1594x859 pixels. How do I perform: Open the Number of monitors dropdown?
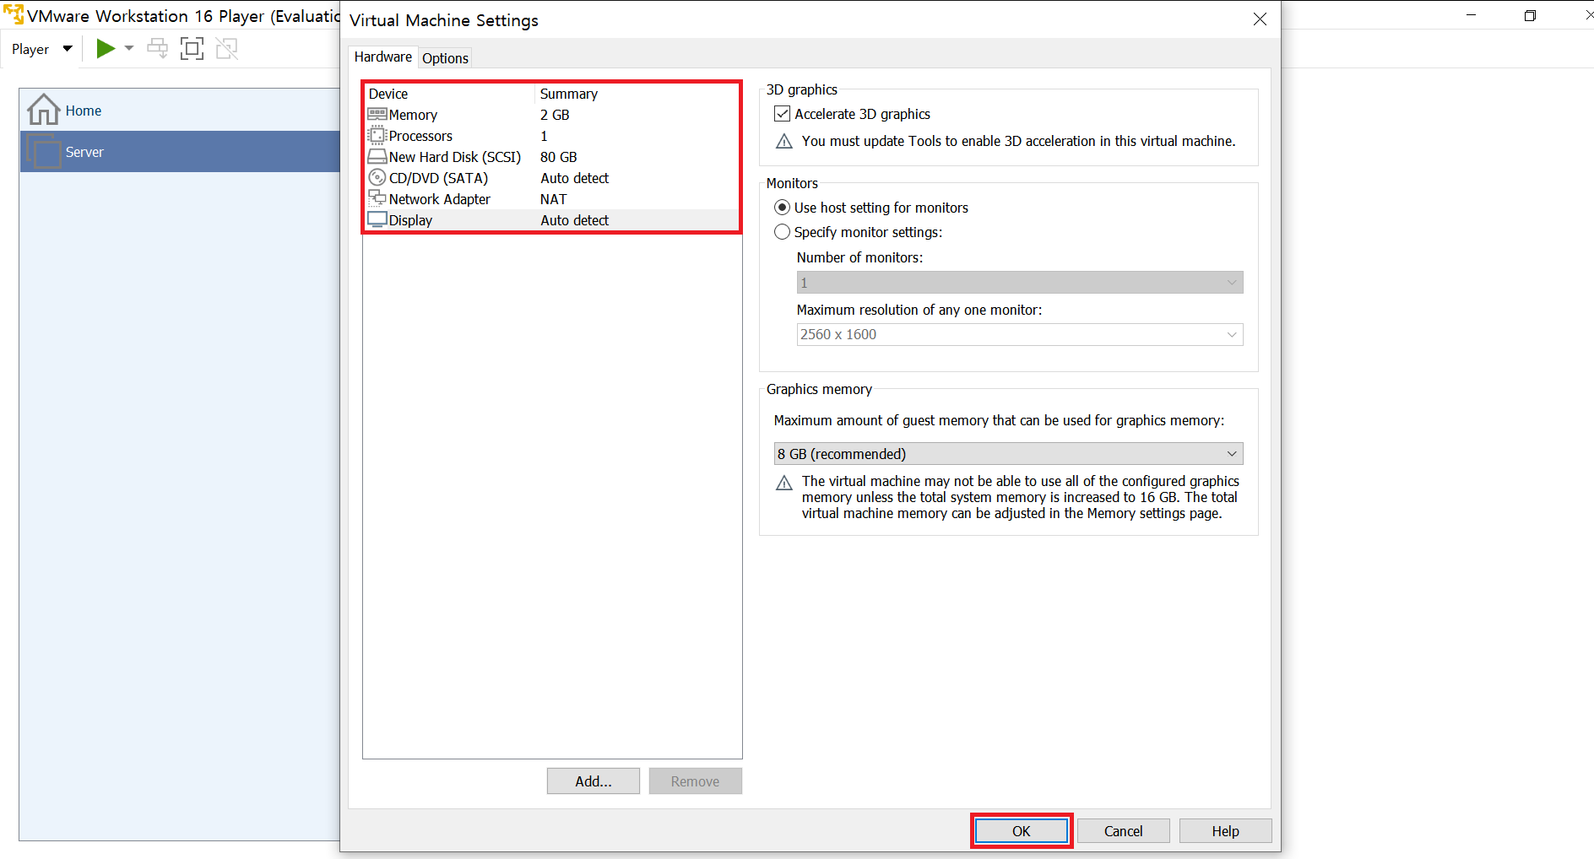(x=1020, y=283)
